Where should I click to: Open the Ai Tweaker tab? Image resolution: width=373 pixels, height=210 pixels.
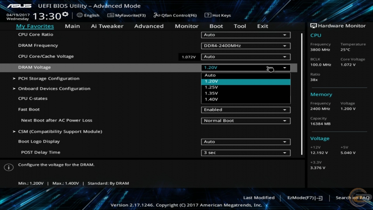tap(107, 26)
